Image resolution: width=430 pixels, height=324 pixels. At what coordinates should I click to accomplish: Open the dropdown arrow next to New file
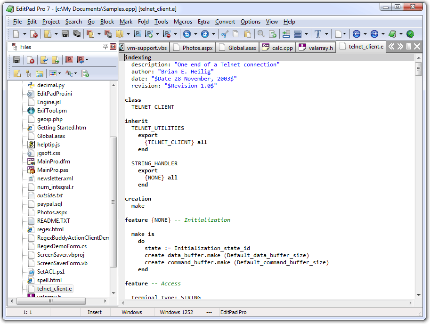(x=24, y=34)
